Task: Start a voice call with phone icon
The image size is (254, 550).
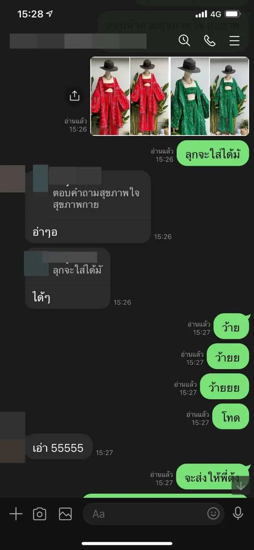Action: [210, 40]
